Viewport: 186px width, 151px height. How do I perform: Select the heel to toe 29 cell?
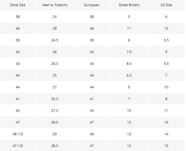55,134
